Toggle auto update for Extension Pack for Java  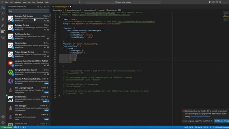click(x=45, y=21)
